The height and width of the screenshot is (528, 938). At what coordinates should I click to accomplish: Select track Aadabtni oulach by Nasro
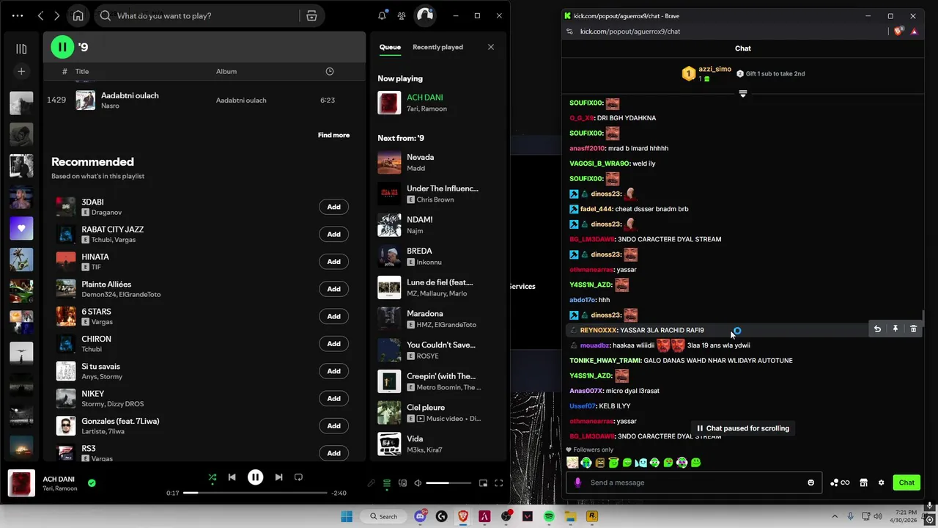[204, 100]
